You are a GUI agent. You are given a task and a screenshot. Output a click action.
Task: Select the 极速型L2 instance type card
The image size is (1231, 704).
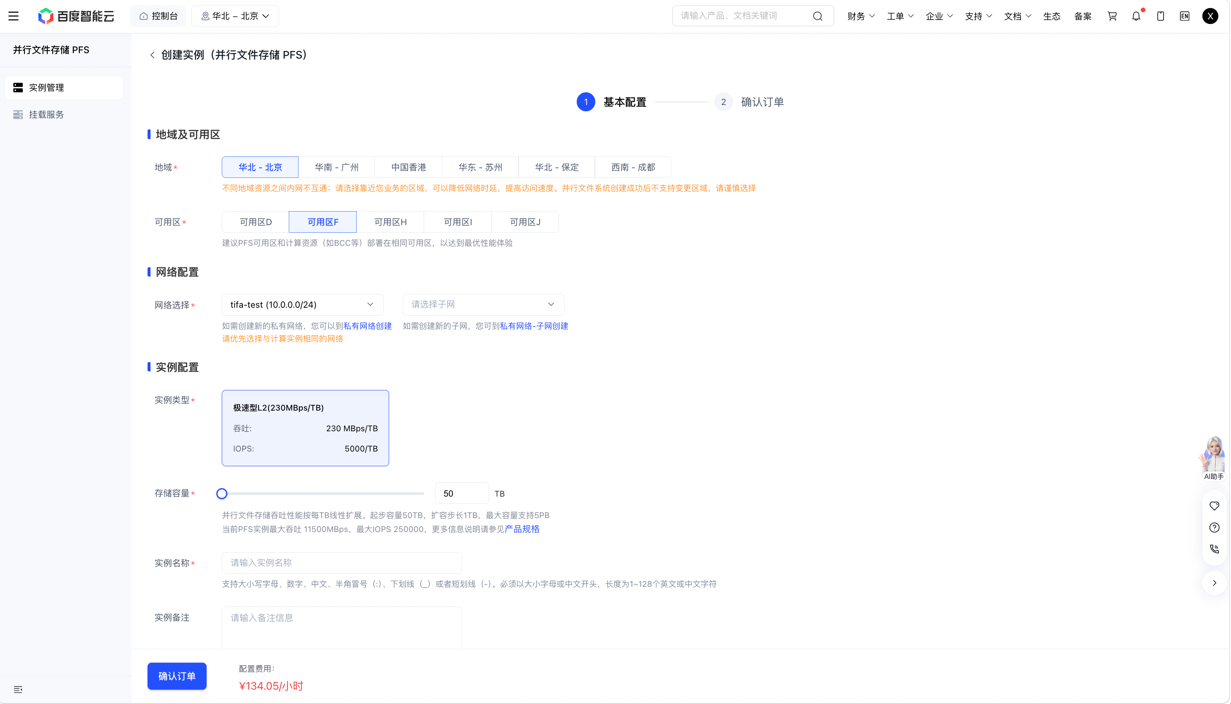coord(306,428)
